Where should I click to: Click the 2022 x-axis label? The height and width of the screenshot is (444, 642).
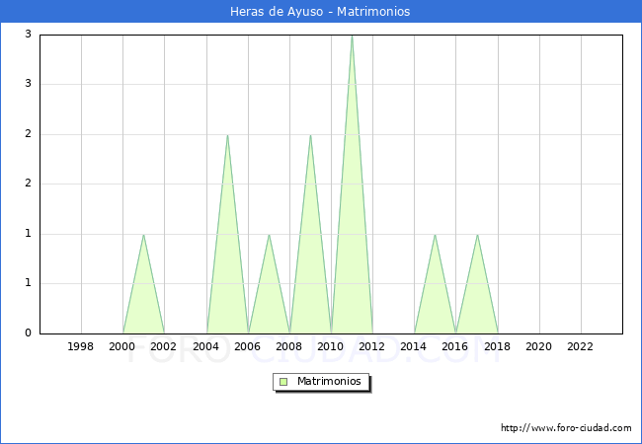(580, 346)
